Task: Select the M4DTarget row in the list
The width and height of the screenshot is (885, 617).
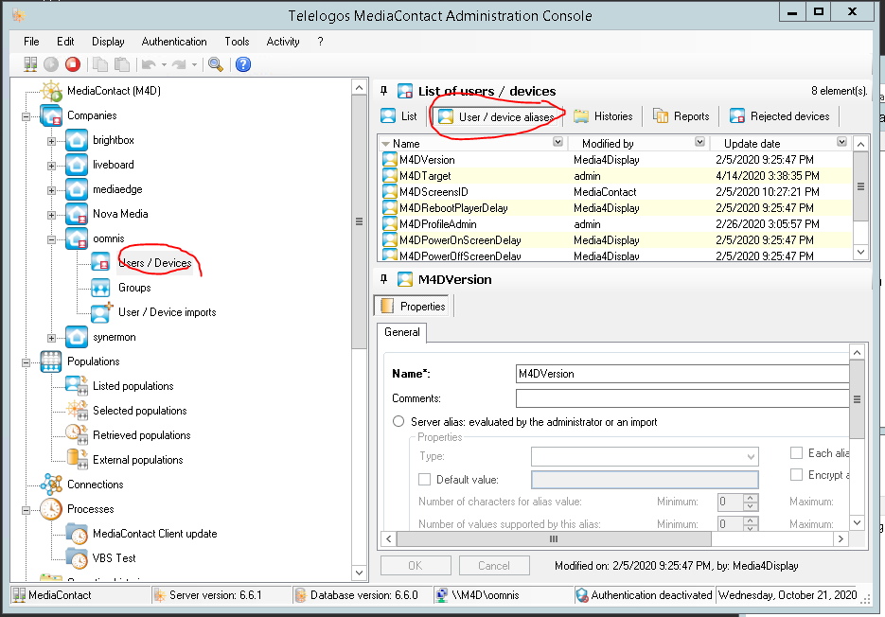Action: click(615, 176)
